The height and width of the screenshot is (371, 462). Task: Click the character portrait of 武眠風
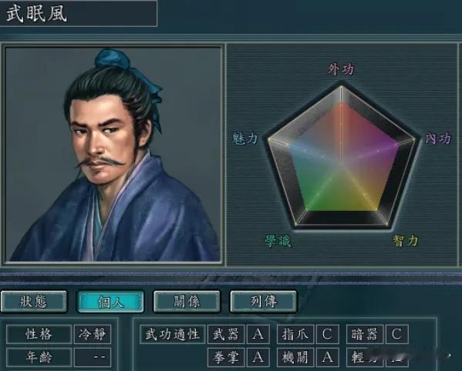pos(113,154)
